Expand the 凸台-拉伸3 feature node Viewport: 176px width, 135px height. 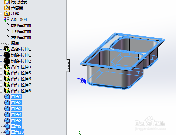(1, 67)
